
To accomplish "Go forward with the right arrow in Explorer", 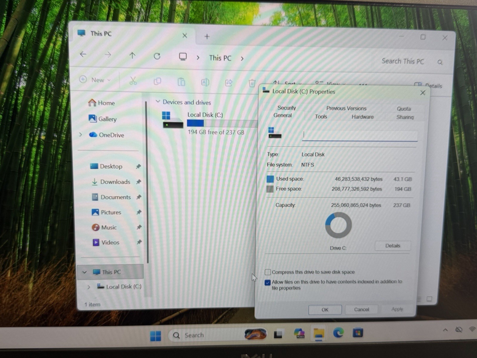I will click(x=108, y=55).
